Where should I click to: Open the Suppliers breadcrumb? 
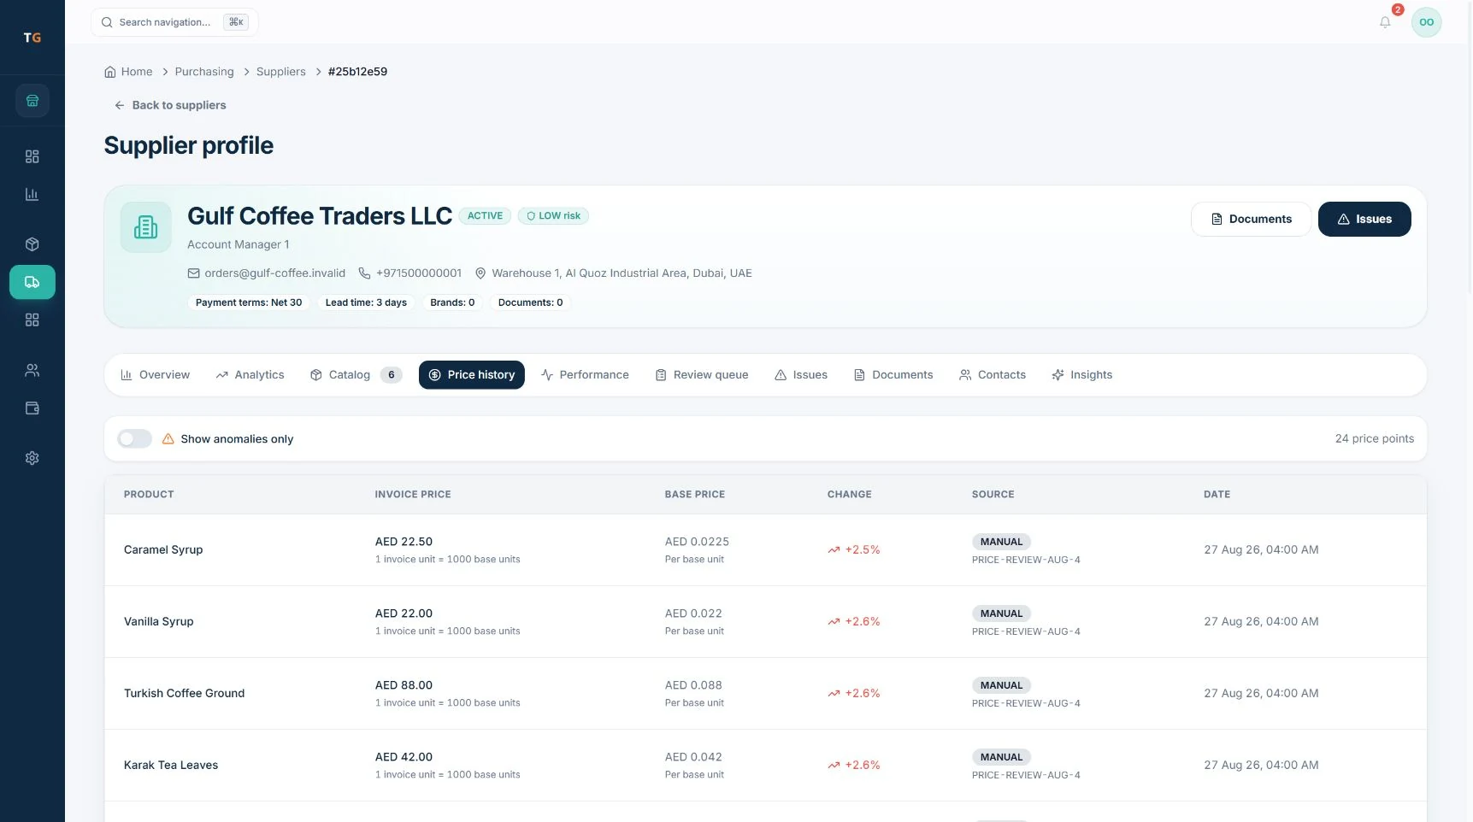coord(281,72)
